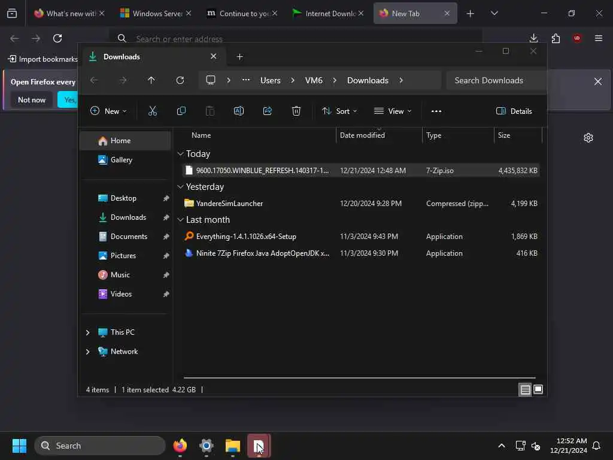Open a new Firefox tab

click(x=471, y=14)
